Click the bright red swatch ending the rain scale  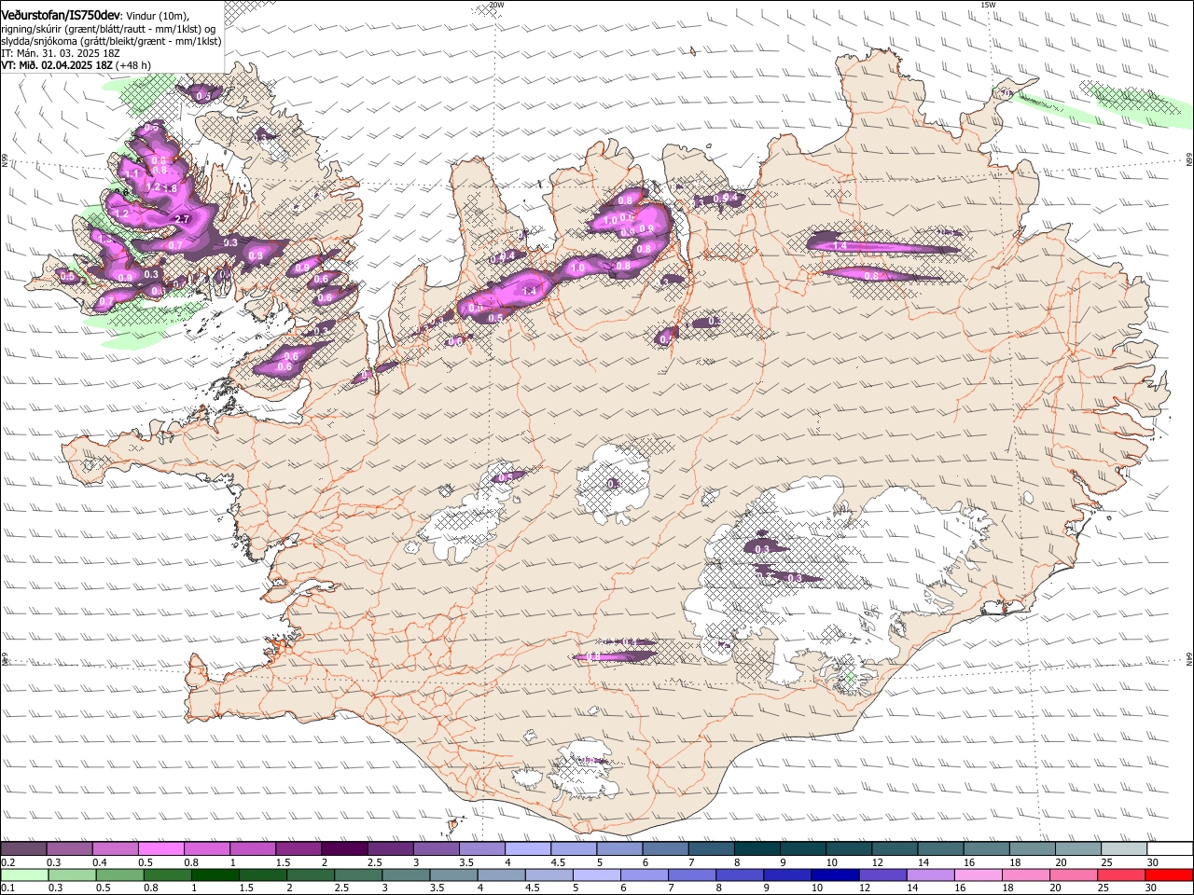point(1168,874)
